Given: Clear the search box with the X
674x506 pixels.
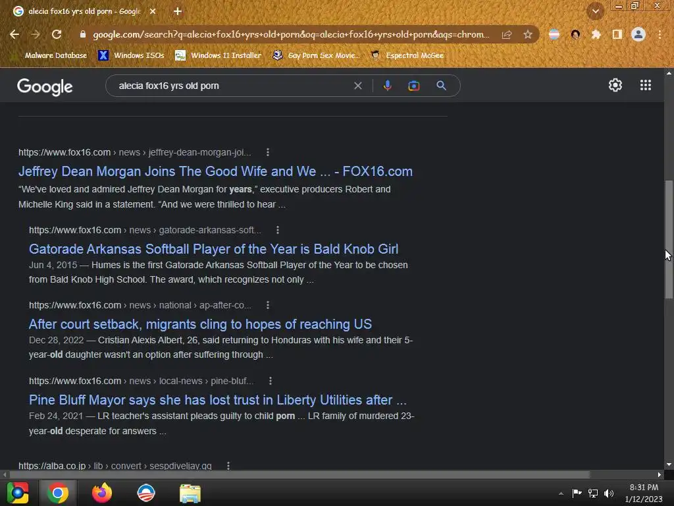Looking at the screenshot, I should [357, 86].
